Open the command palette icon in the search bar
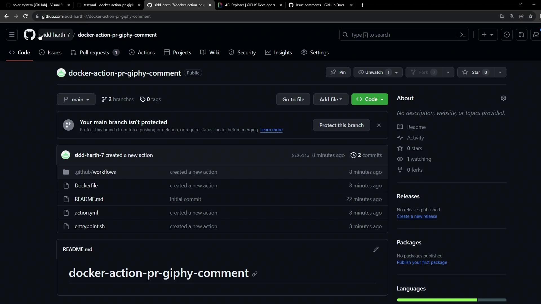 point(463,35)
